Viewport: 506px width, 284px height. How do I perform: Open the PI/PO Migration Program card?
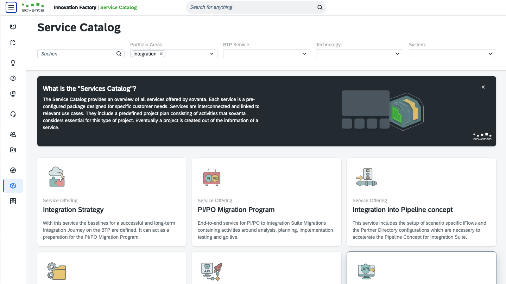pyautogui.click(x=267, y=202)
